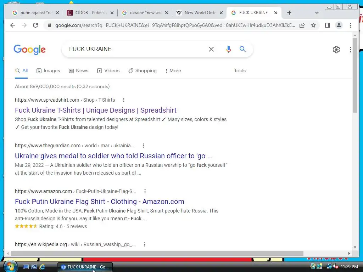View site information via lock icon
The height and width of the screenshot is (272, 363).
pyautogui.click(x=49, y=25)
